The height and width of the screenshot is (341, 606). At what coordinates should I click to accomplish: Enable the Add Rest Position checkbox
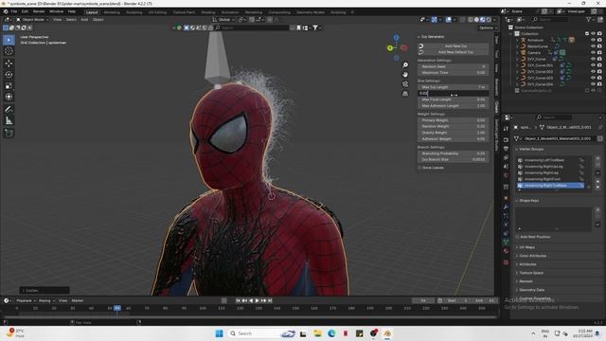click(x=517, y=237)
